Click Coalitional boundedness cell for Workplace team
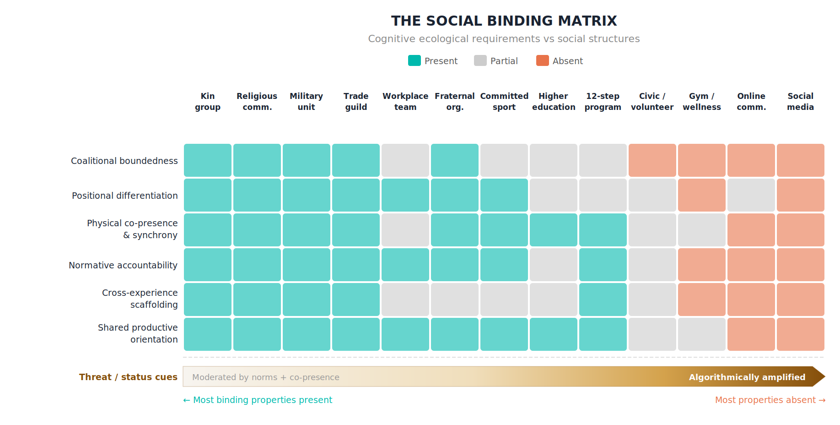 point(405,160)
